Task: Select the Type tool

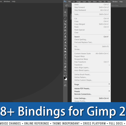Action: click(x=65, y=58)
